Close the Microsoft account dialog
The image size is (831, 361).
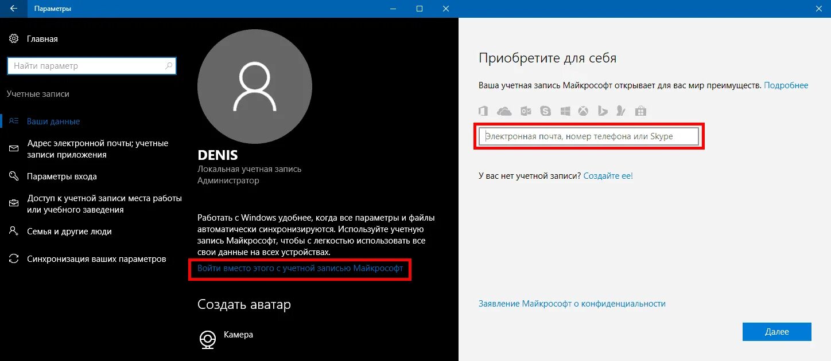coord(818,9)
